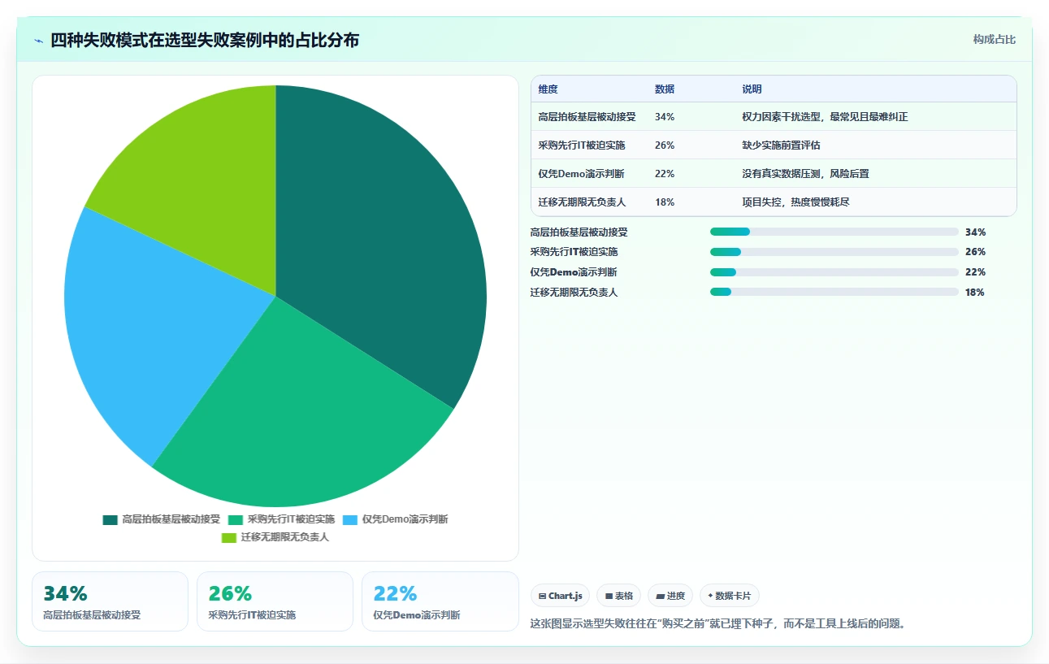Open the 34% data card
The height and width of the screenshot is (664, 1049).
110,601
